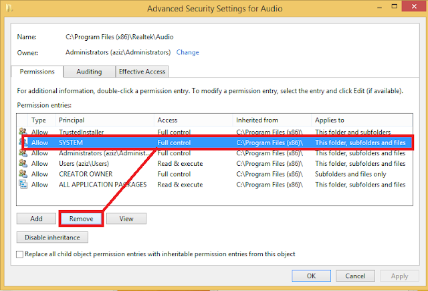Screen dimensions: 428x291
Task: Confirm the dialog with OK
Action: click(x=311, y=276)
